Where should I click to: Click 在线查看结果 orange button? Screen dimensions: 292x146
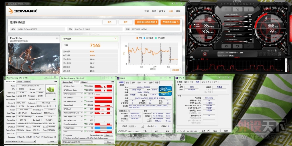(170, 22)
